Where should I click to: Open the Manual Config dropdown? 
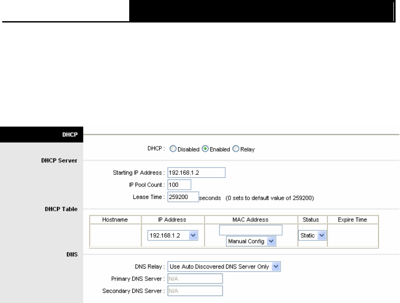(x=251, y=241)
